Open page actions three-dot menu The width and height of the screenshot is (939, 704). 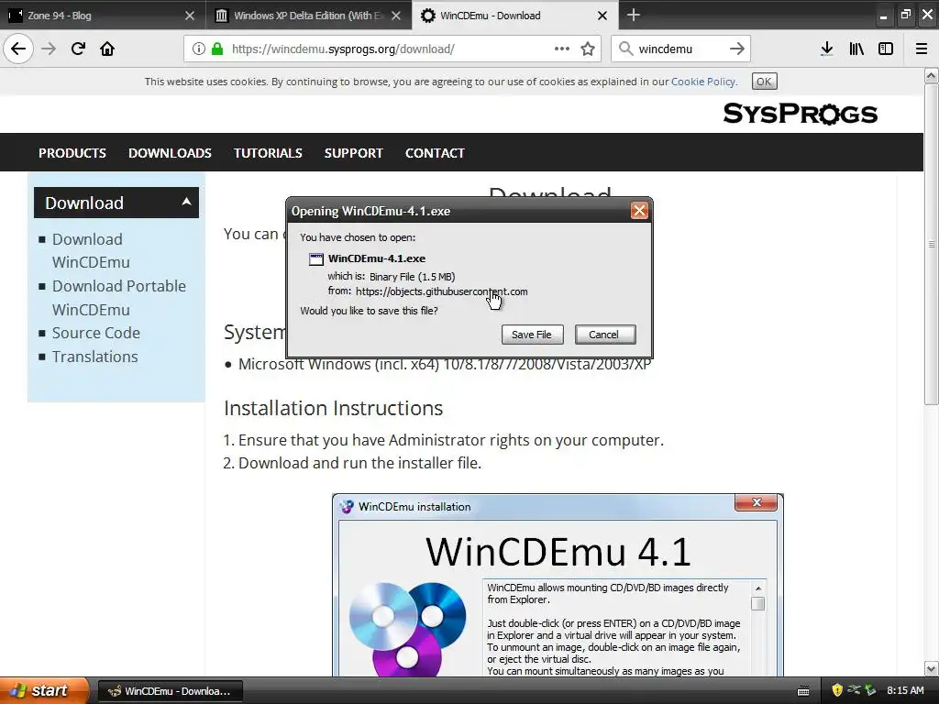[562, 49]
